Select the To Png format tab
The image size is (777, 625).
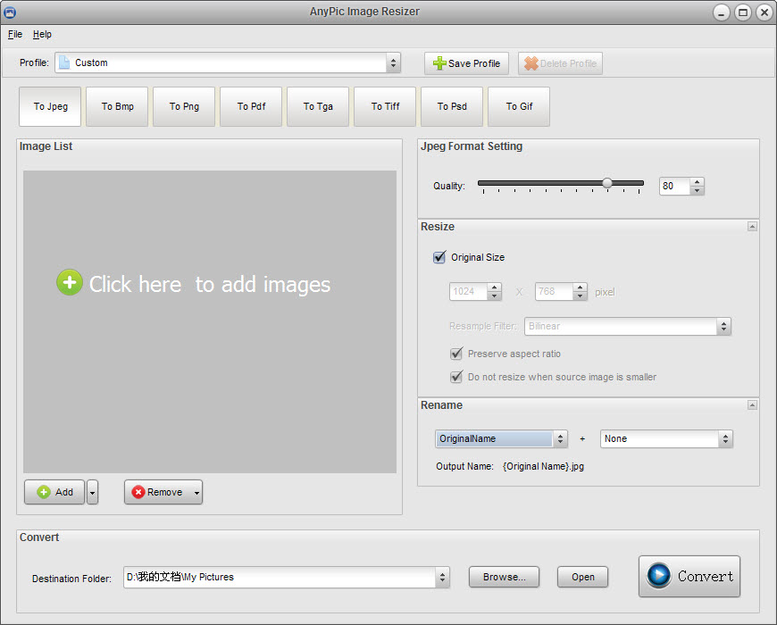click(x=184, y=106)
